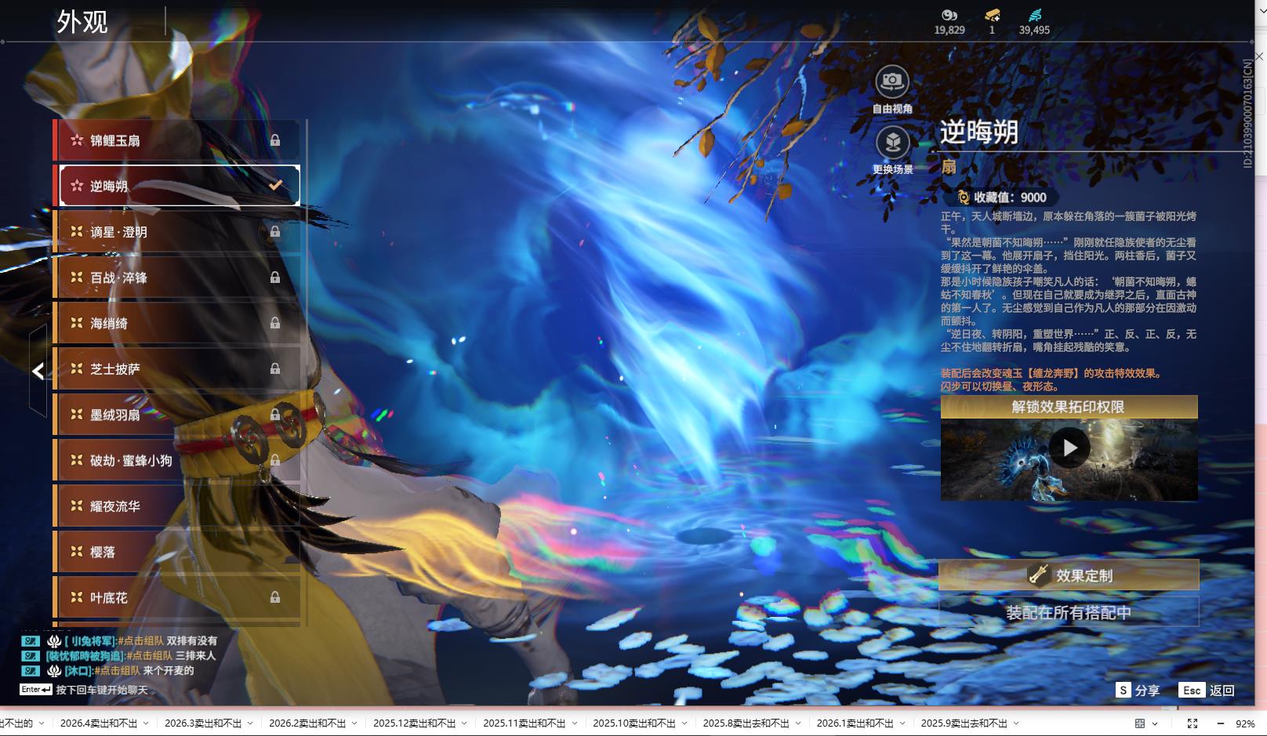Image resolution: width=1267 pixels, height=736 pixels.
Task: Open dropdown arrow on 2026.2卖出和不出 tab
Action: [x=354, y=723]
